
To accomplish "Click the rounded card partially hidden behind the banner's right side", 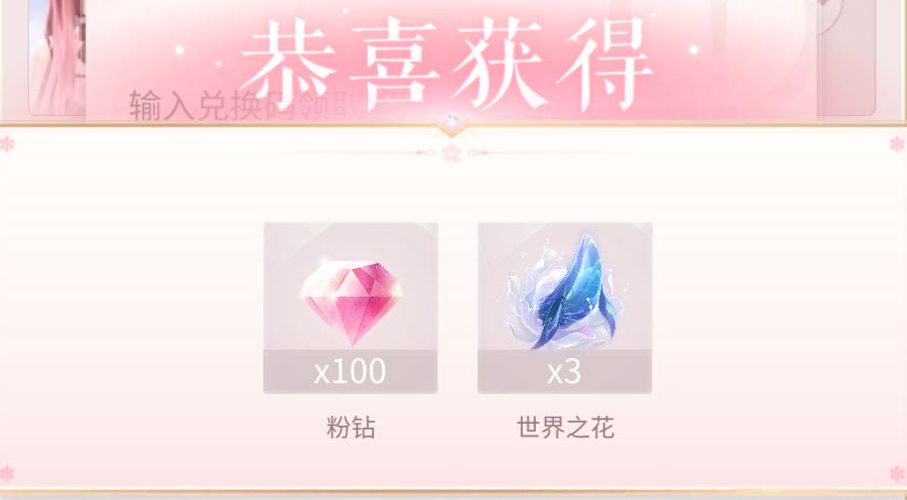I will click(x=846, y=58).
